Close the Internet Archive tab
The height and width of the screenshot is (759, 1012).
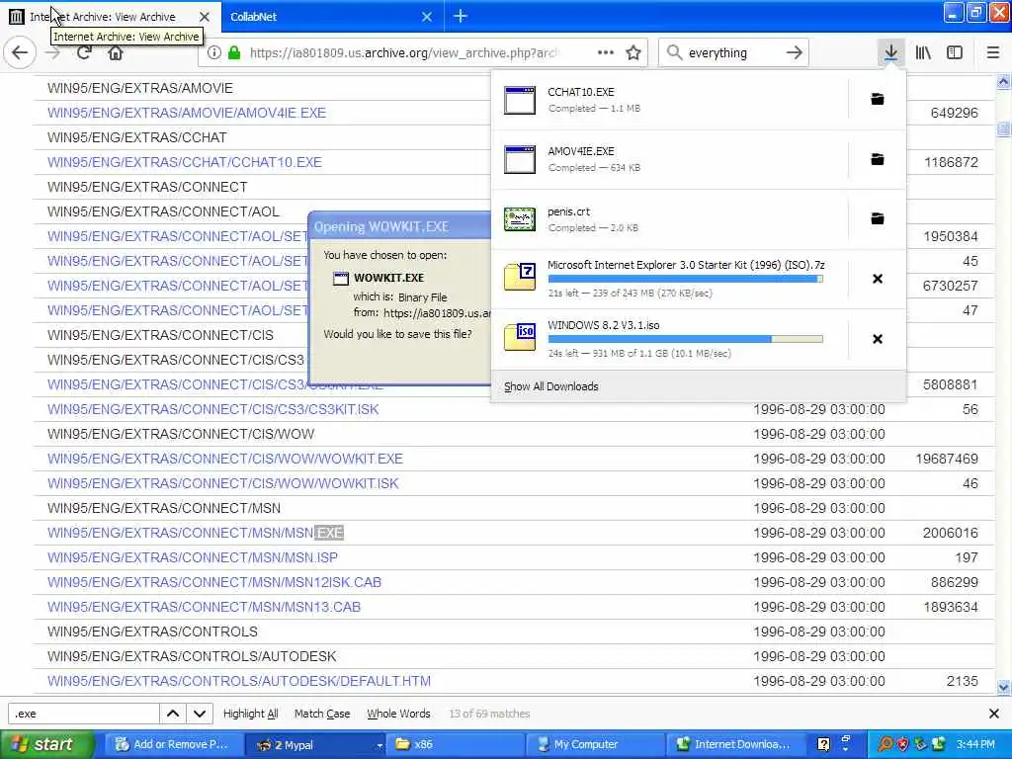204,17
